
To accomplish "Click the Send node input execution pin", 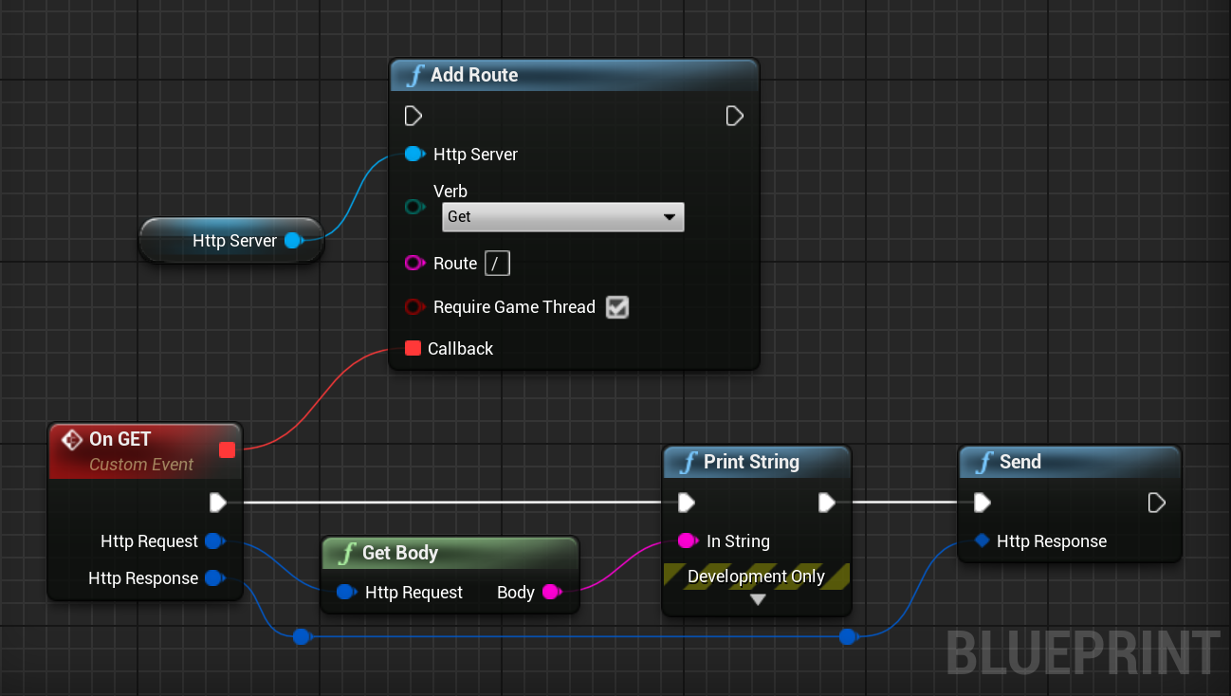I will coord(983,502).
